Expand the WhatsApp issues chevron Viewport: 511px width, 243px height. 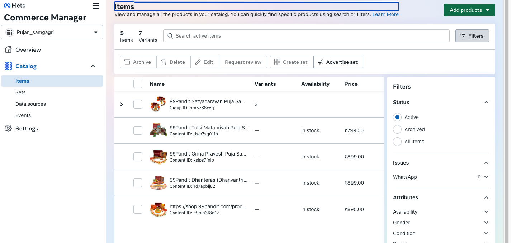tap(486, 177)
